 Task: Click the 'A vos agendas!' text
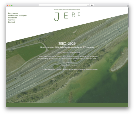point(69,62)
